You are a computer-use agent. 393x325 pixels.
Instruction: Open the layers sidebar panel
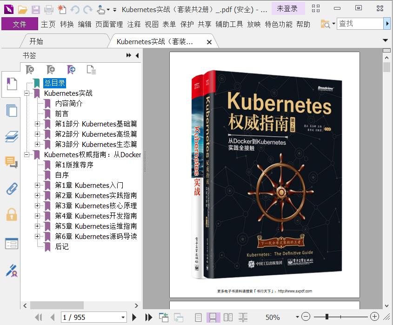click(12, 137)
